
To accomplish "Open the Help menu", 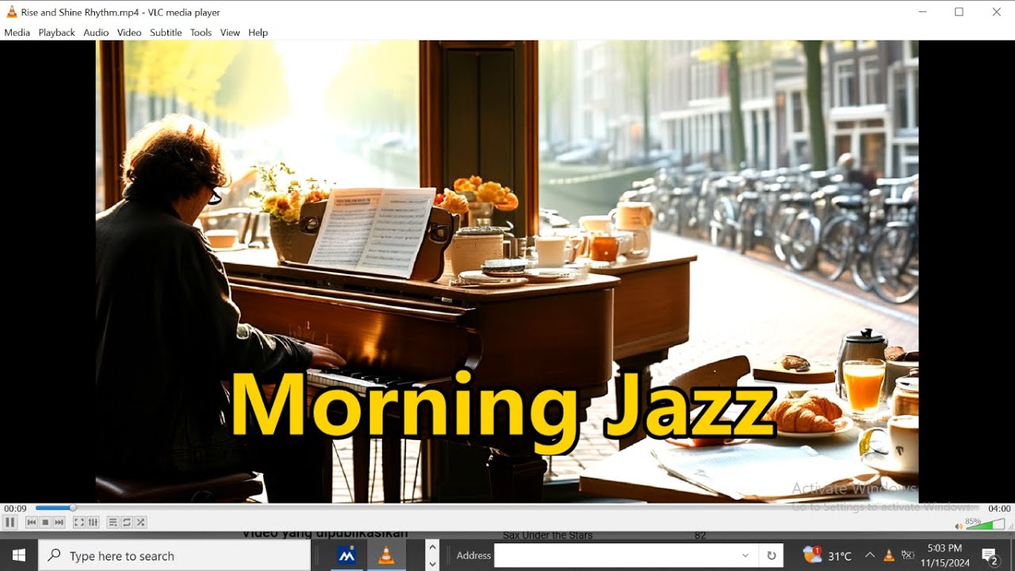I will (x=258, y=33).
